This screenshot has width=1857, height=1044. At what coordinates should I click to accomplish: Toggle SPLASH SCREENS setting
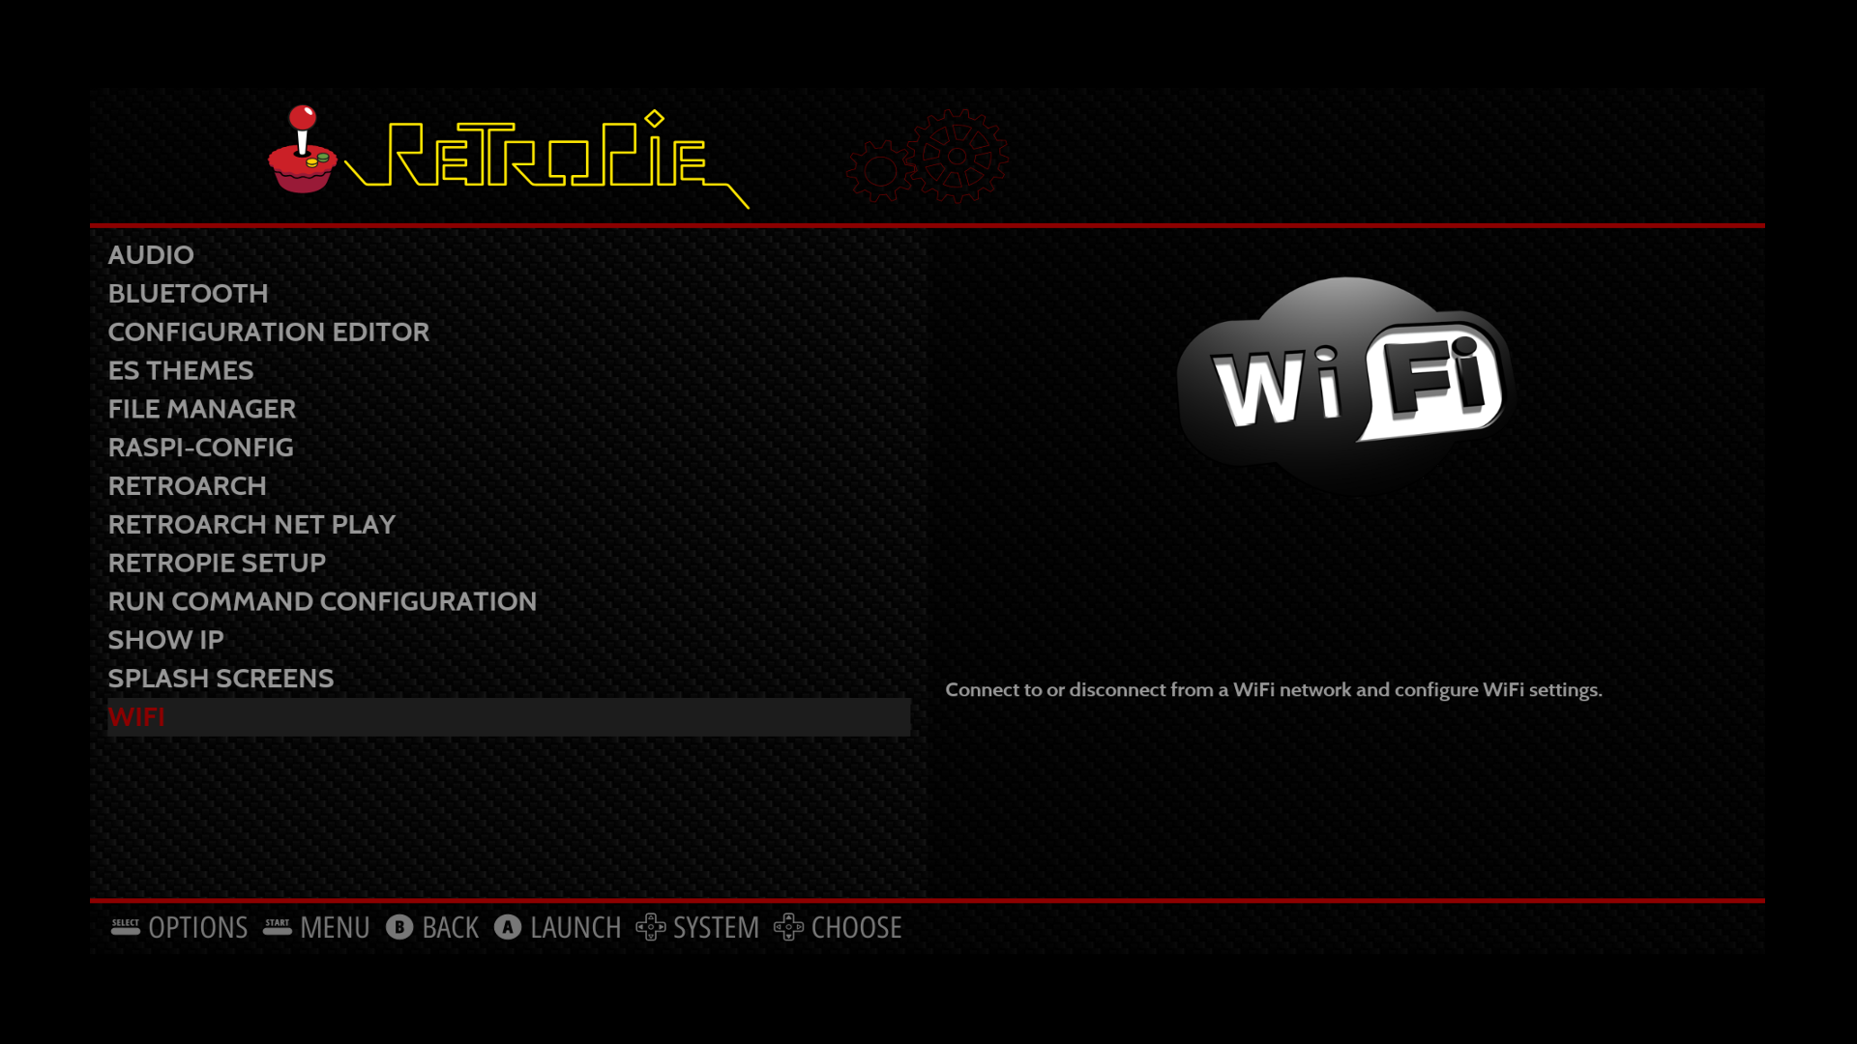coord(221,677)
